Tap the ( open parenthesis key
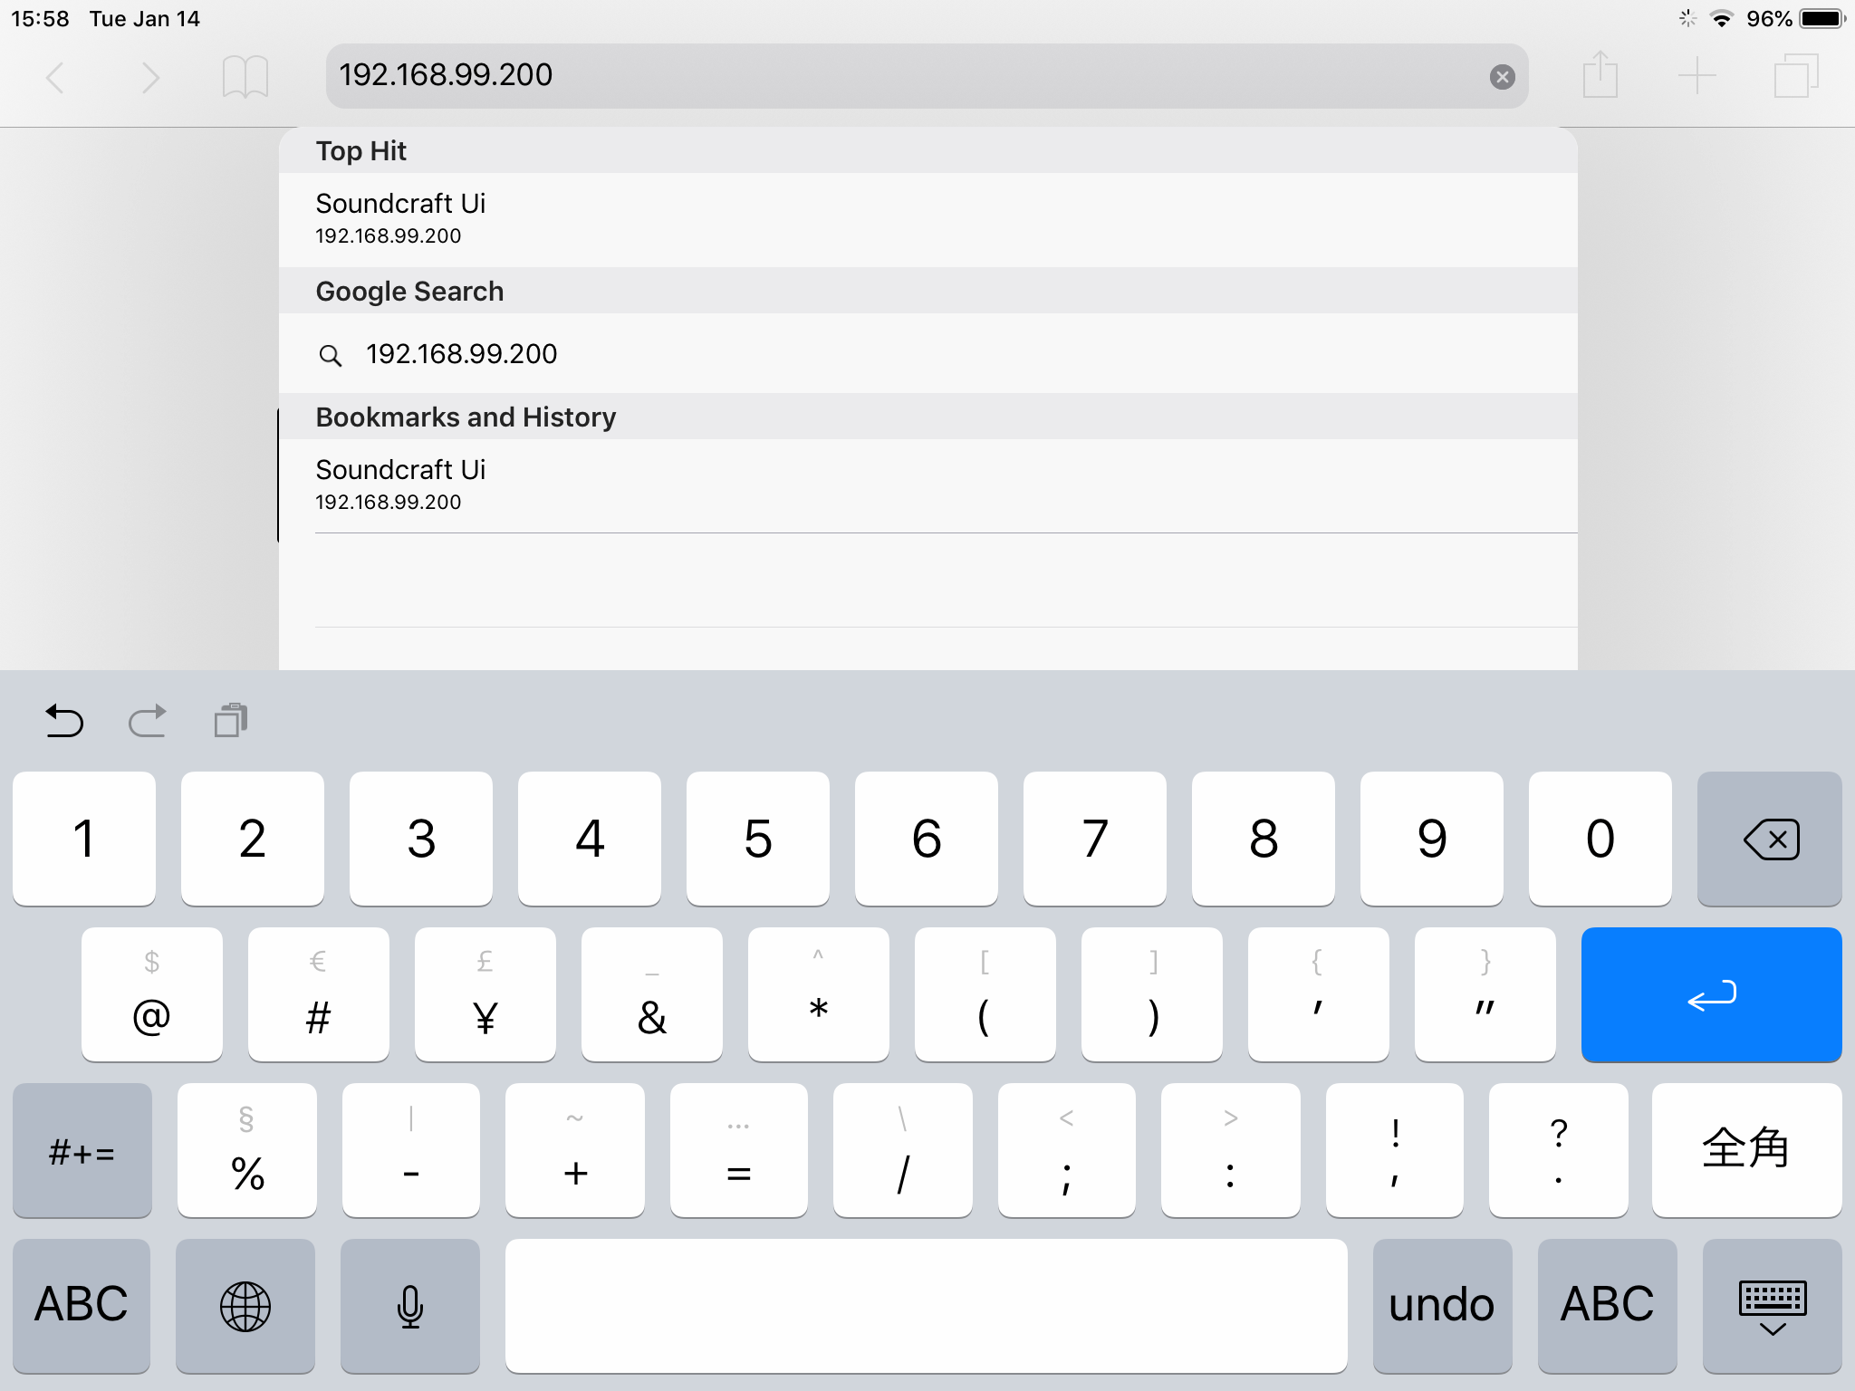1855x1391 pixels. click(x=985, y=994)
